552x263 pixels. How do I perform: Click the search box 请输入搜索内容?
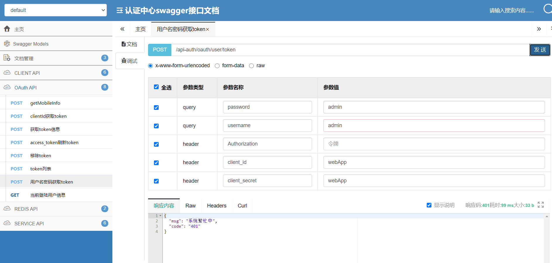512,11
